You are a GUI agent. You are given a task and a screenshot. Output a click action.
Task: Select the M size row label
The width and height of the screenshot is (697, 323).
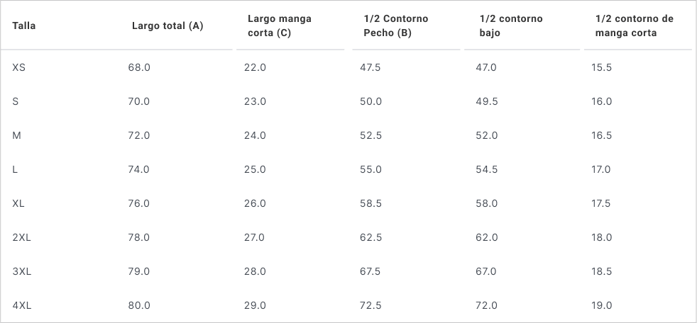point(17,135)
